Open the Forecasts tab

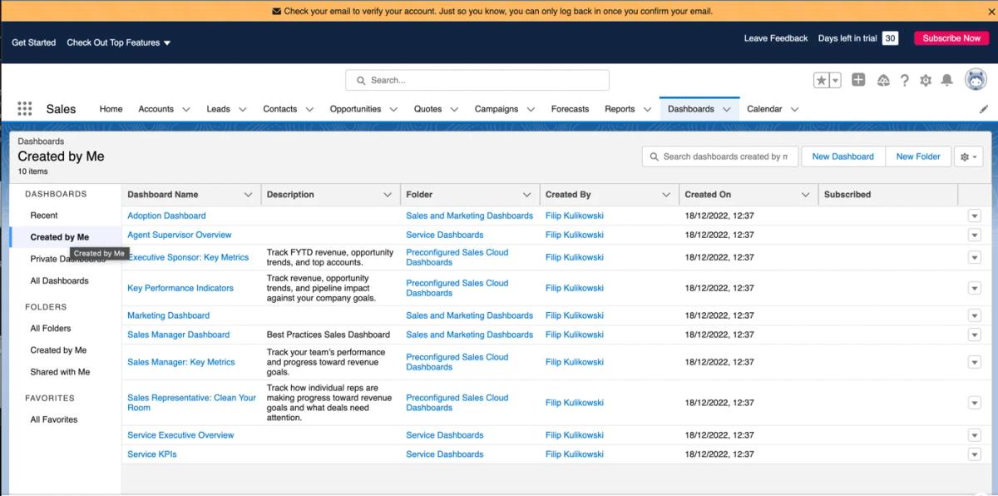(x=570, y=109)
